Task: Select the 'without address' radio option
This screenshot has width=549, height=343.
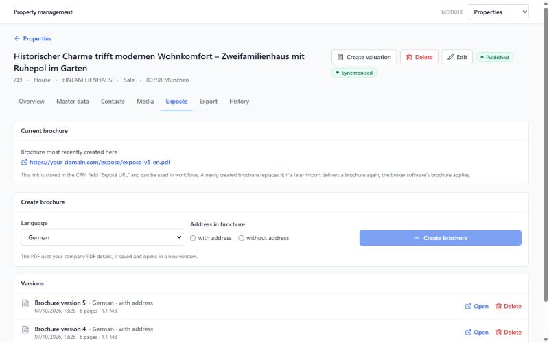Action: 241,238
